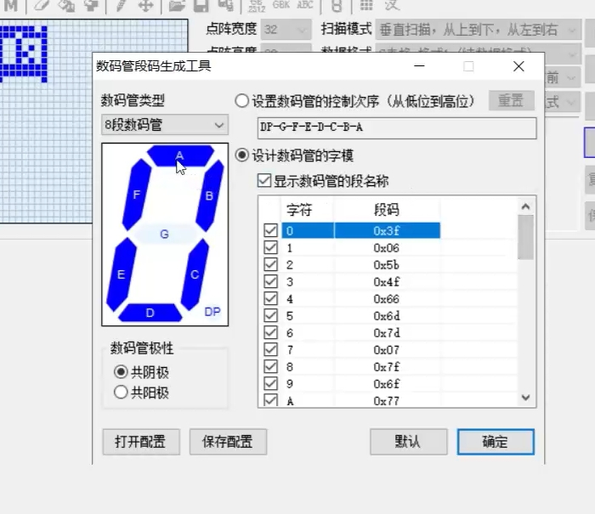This screenshot has width=595, height=514.
Task: Uncheck the checkbox for character 3
Action: pyautogui.click(x=270, y=282)
